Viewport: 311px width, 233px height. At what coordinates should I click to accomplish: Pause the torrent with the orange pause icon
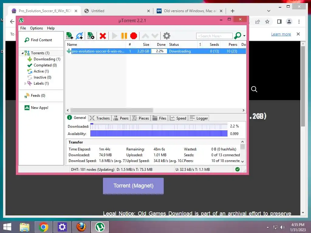coord(124,36)
